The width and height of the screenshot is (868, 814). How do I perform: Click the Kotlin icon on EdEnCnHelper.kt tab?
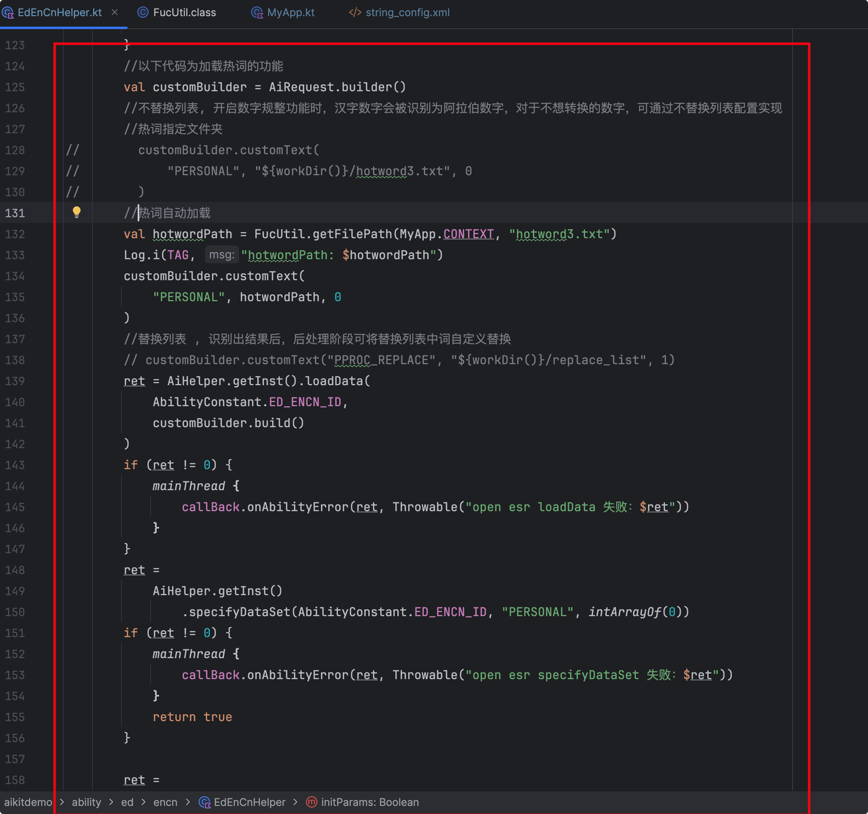pos(8,13)
